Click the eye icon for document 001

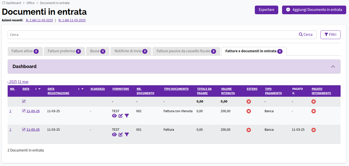tap(114, 134)
